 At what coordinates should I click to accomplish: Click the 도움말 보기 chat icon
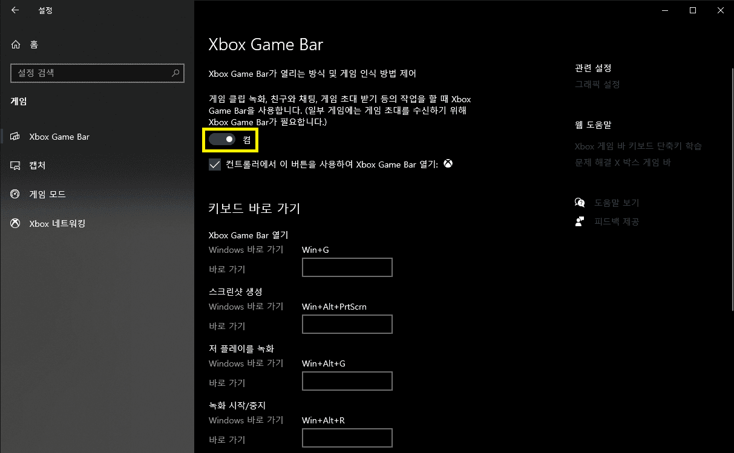580,203
